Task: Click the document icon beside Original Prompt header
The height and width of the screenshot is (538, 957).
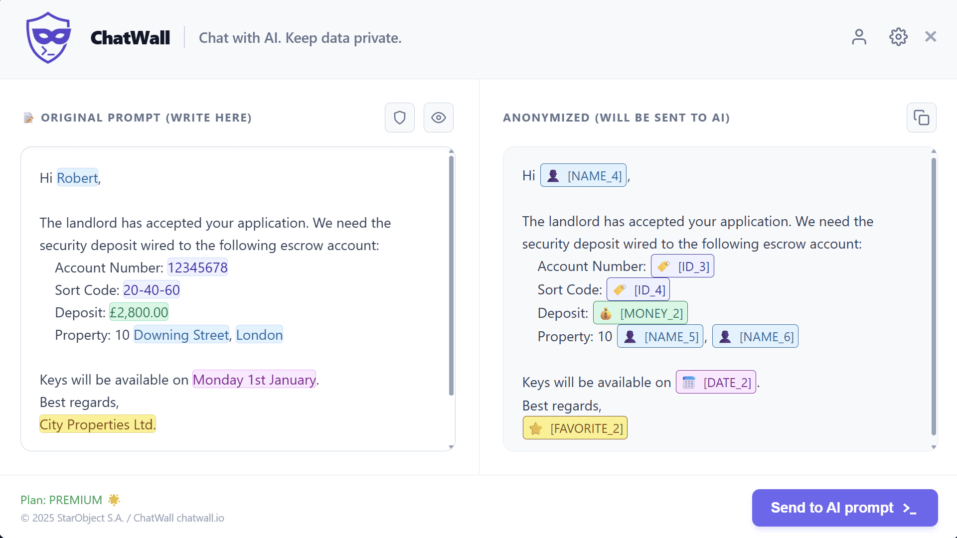Action: 28,118
